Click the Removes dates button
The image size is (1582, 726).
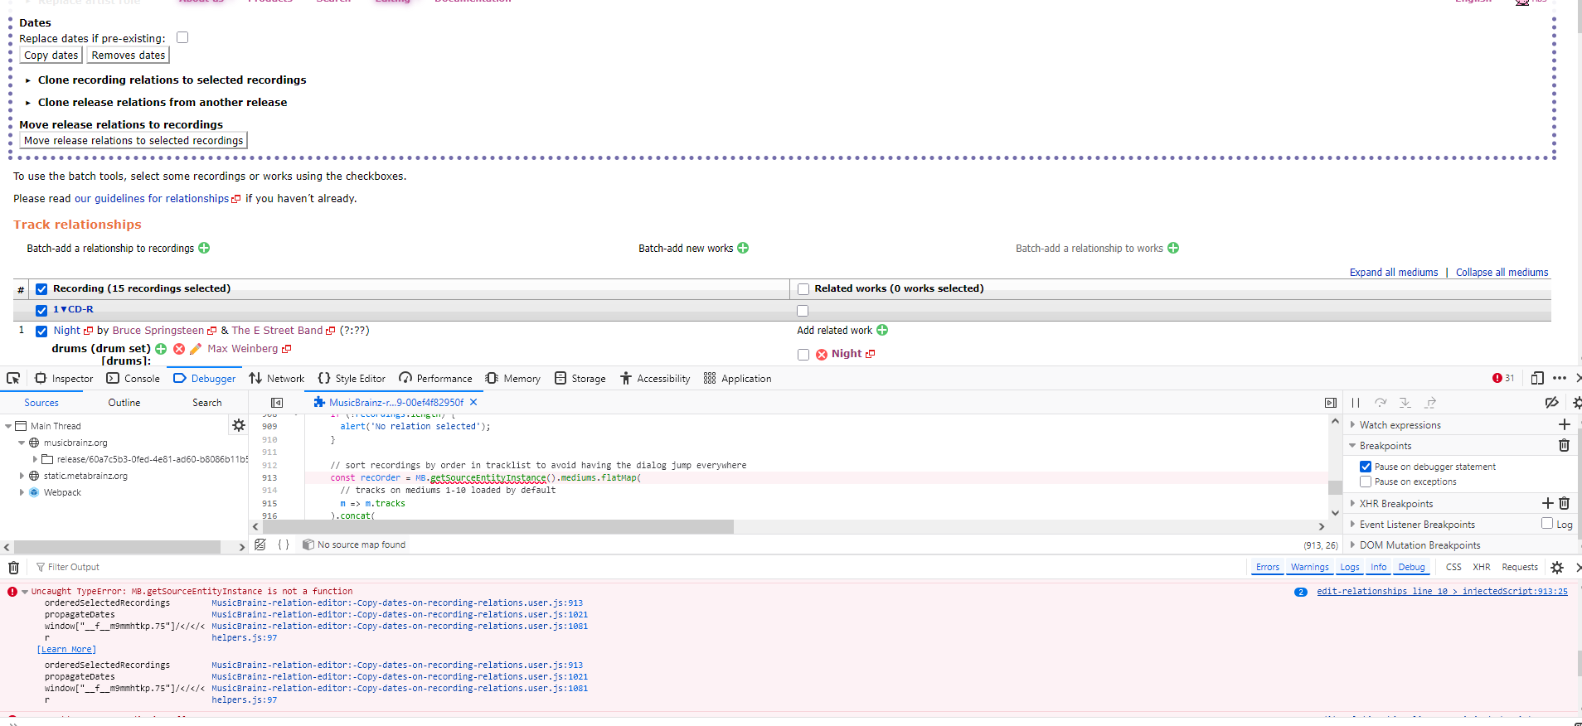click(x=129, y=56)
